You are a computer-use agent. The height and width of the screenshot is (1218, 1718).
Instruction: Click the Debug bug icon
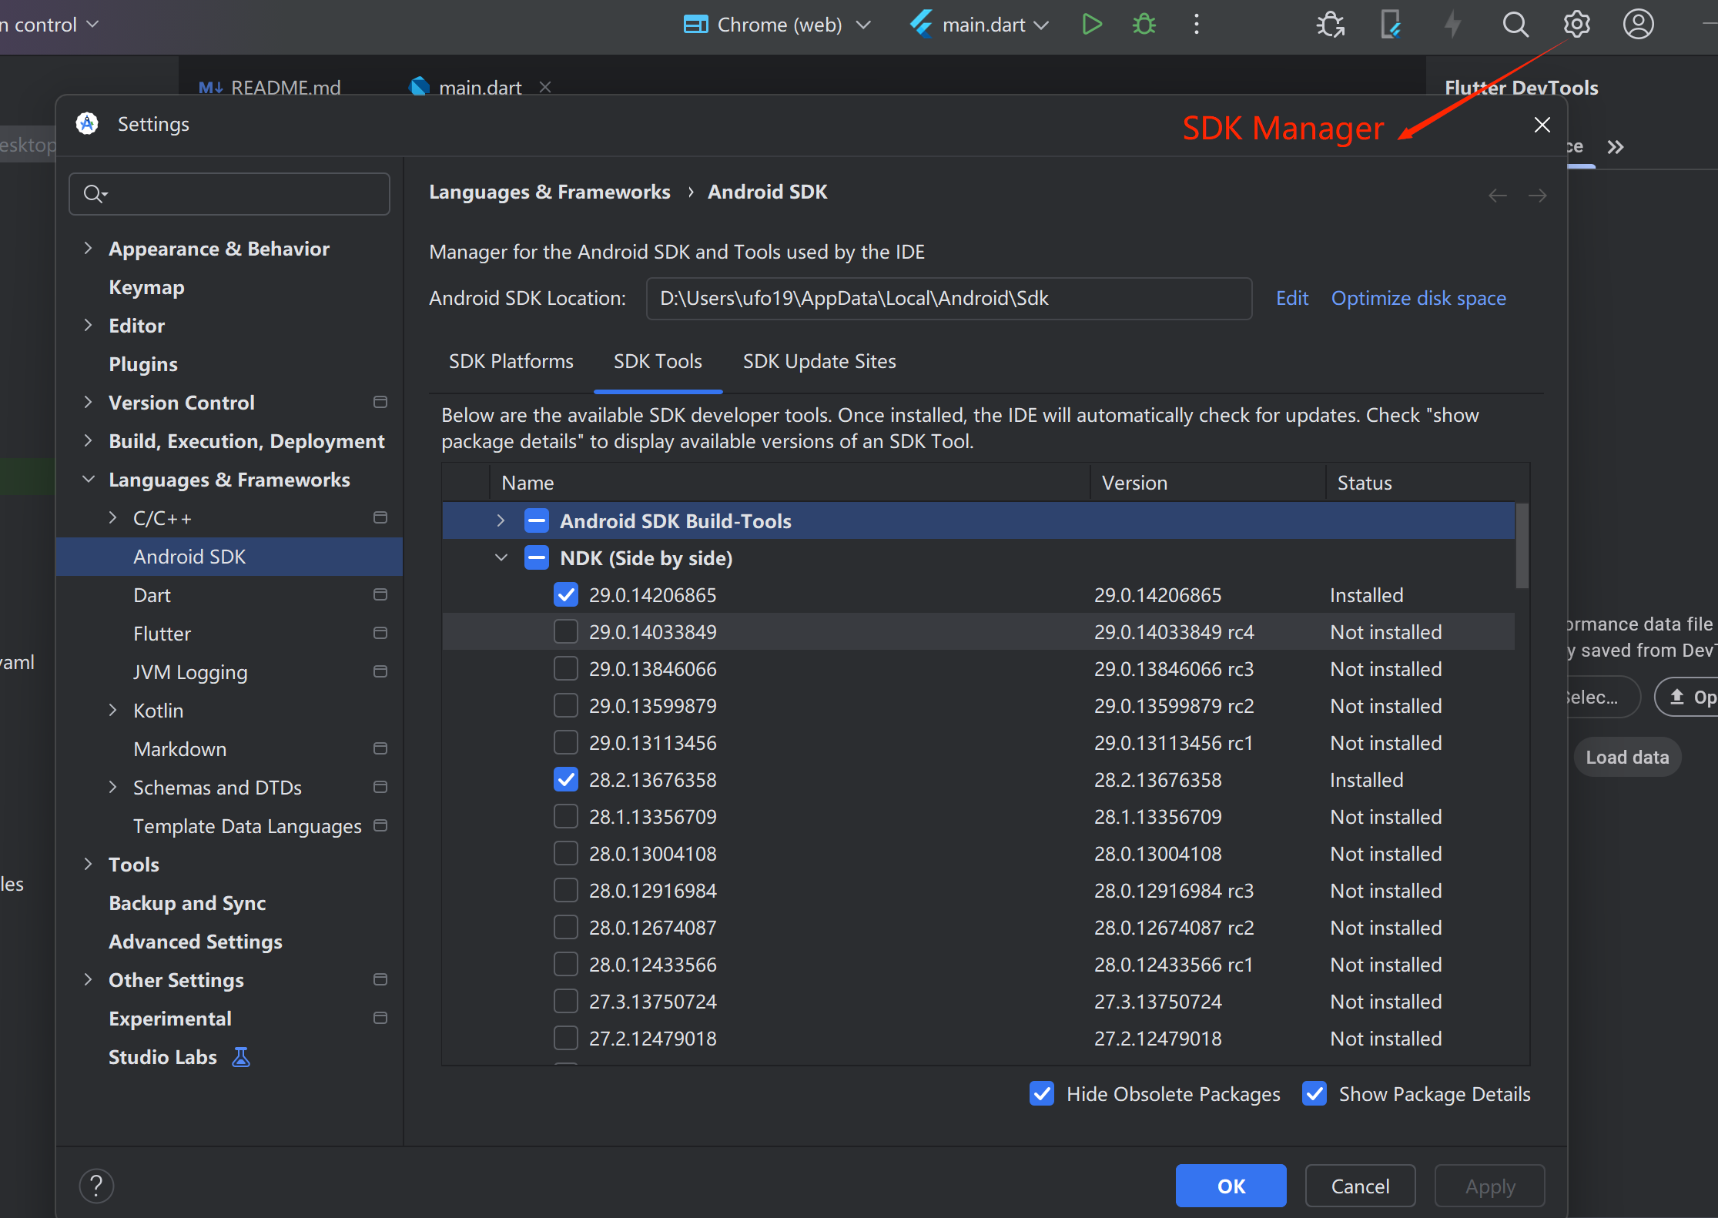pos(1144,25)
